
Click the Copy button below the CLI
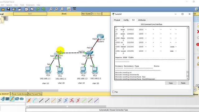point(171,83)
